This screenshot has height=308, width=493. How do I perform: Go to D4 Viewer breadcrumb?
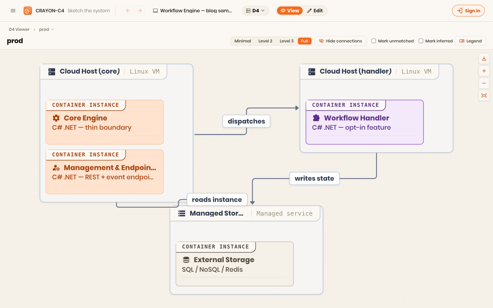tap(19, 29)
